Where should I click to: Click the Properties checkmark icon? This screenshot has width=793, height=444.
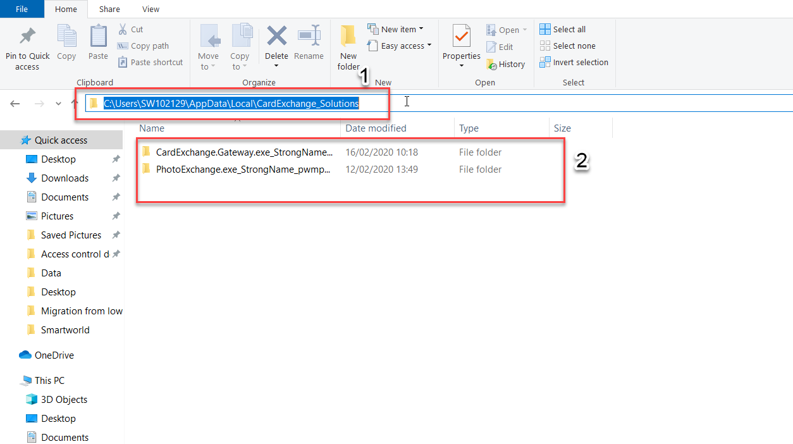pos(462,36)
